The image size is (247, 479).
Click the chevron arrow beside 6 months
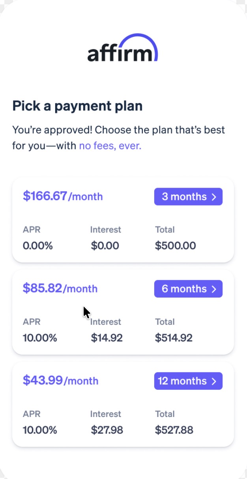(214, 289)
